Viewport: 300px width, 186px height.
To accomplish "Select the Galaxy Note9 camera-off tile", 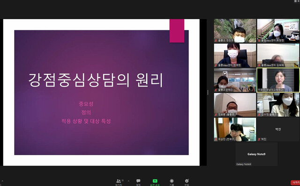I will click(256, 154).
